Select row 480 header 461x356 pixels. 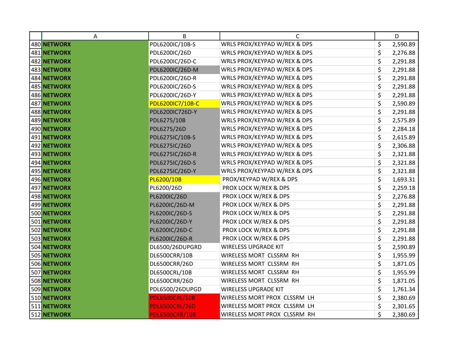36,44
